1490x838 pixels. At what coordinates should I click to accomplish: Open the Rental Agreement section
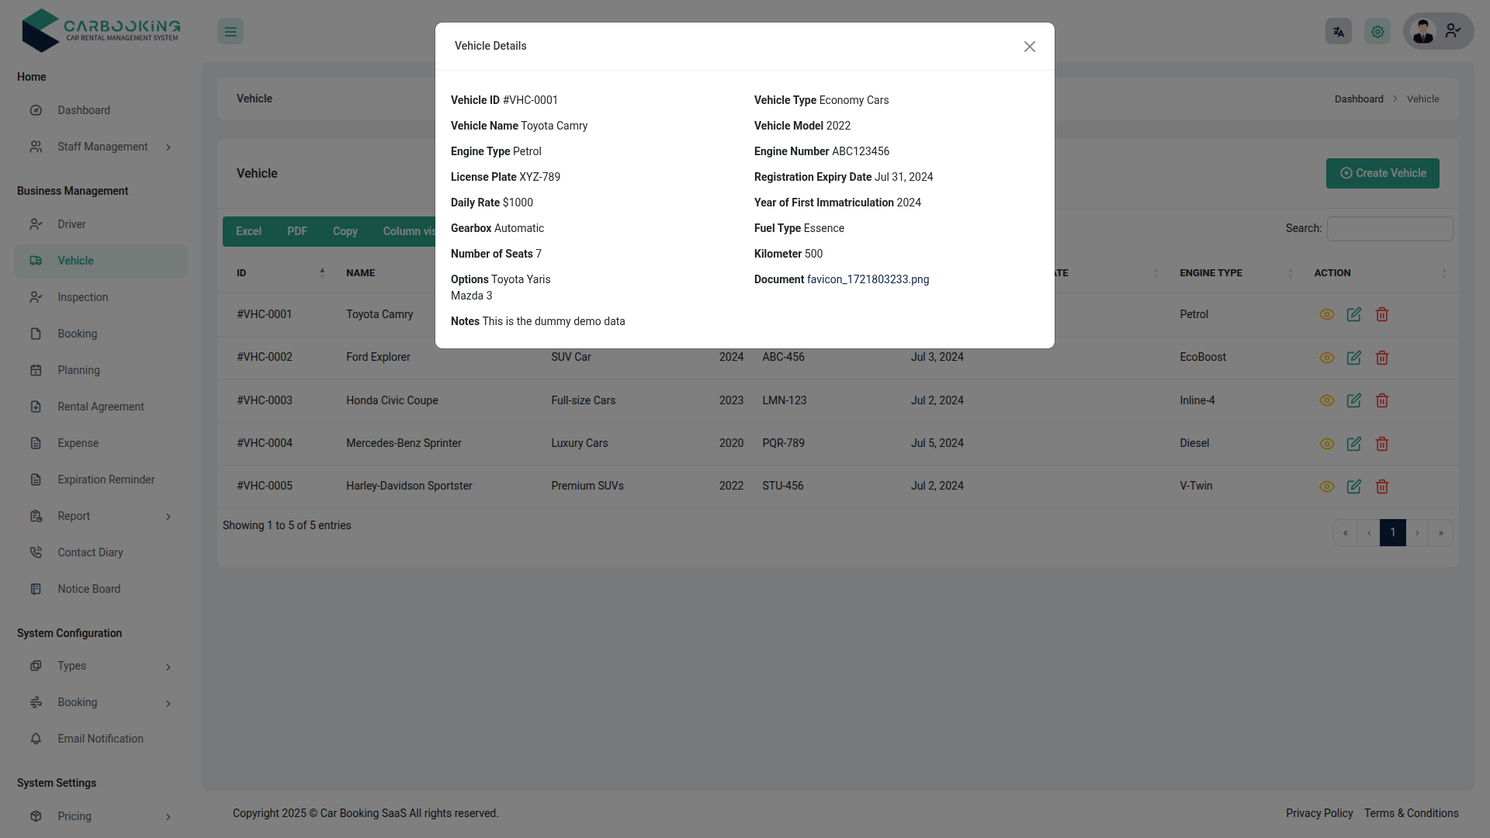coord(101,407)
